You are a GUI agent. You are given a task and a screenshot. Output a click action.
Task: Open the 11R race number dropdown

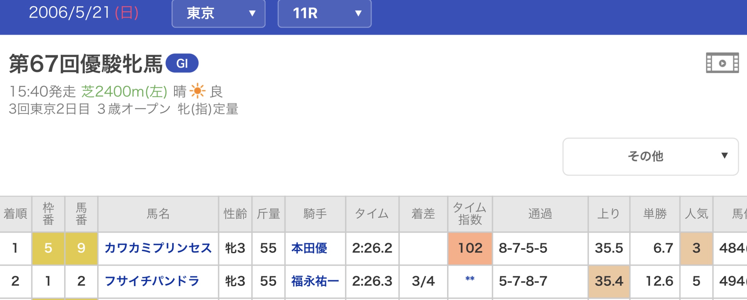click(x=325, y=13)
